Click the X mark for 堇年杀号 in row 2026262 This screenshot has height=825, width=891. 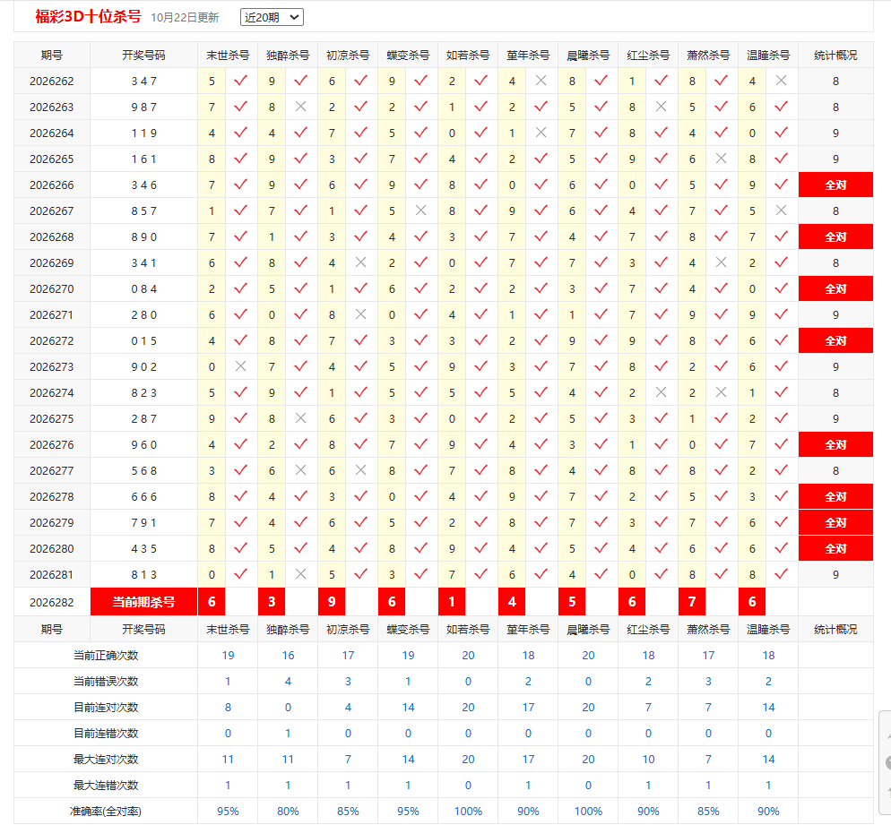(541, 81)
